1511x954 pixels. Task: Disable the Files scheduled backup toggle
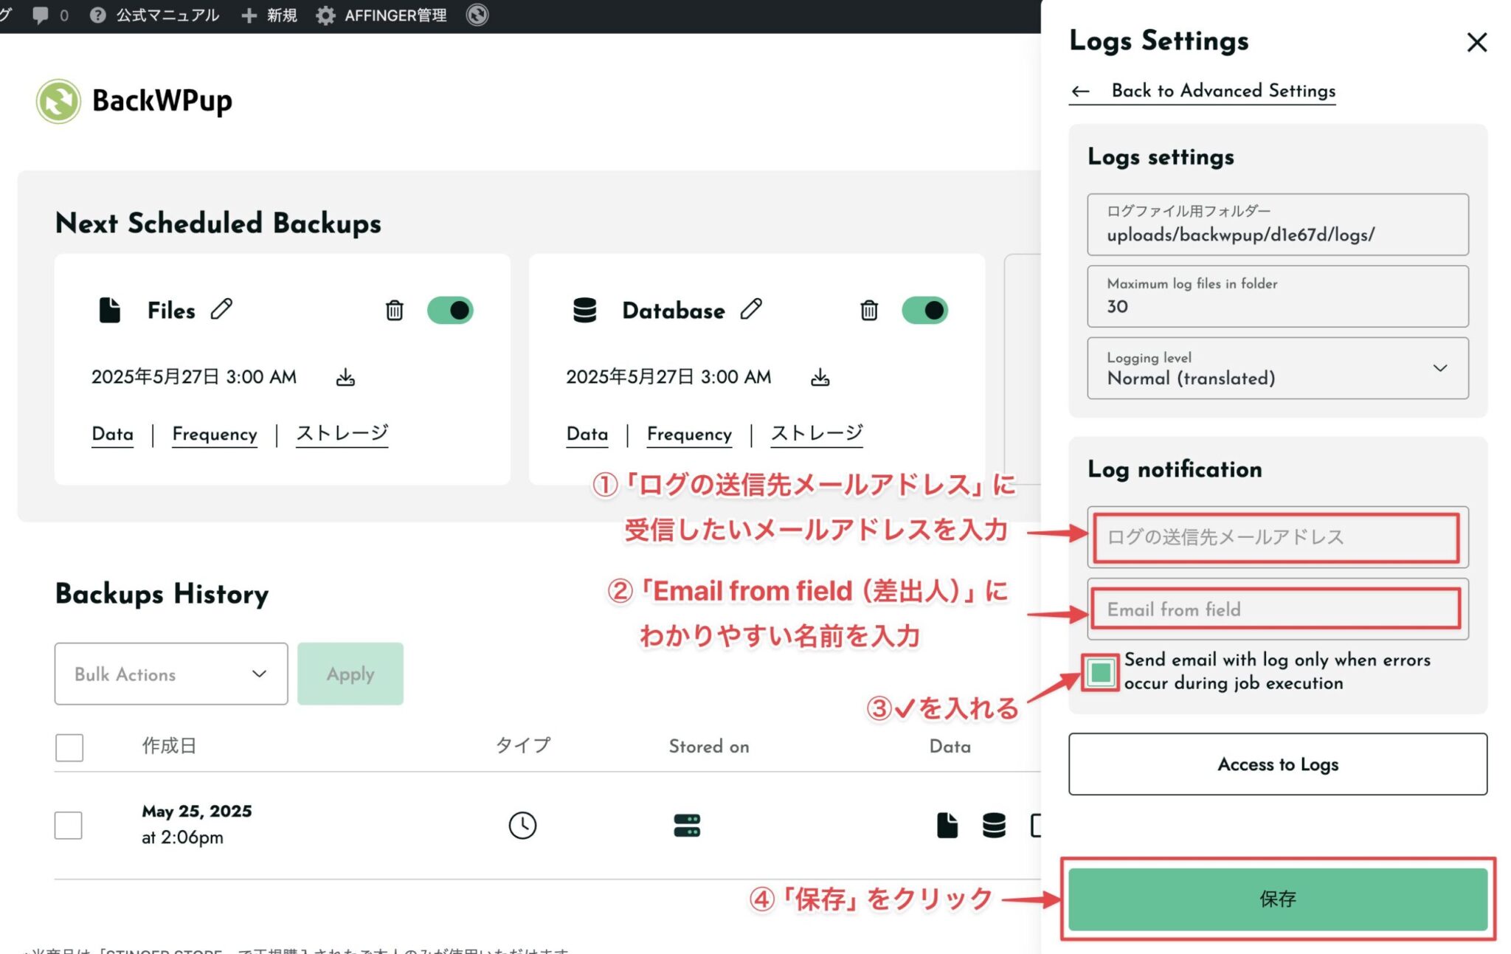coord(451,310)
